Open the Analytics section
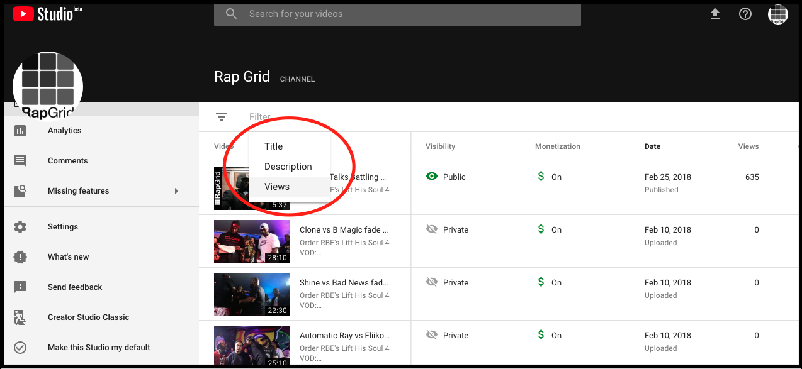802x369 pixels. [64, 130]
